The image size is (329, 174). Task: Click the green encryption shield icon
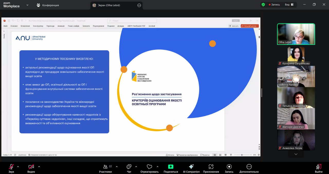pos(263,5)
